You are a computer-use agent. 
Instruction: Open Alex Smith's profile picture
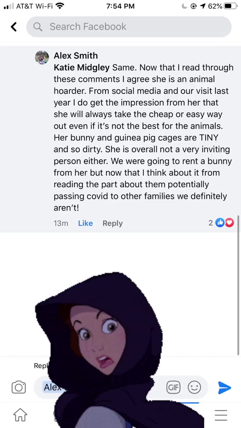click(42, 57)
